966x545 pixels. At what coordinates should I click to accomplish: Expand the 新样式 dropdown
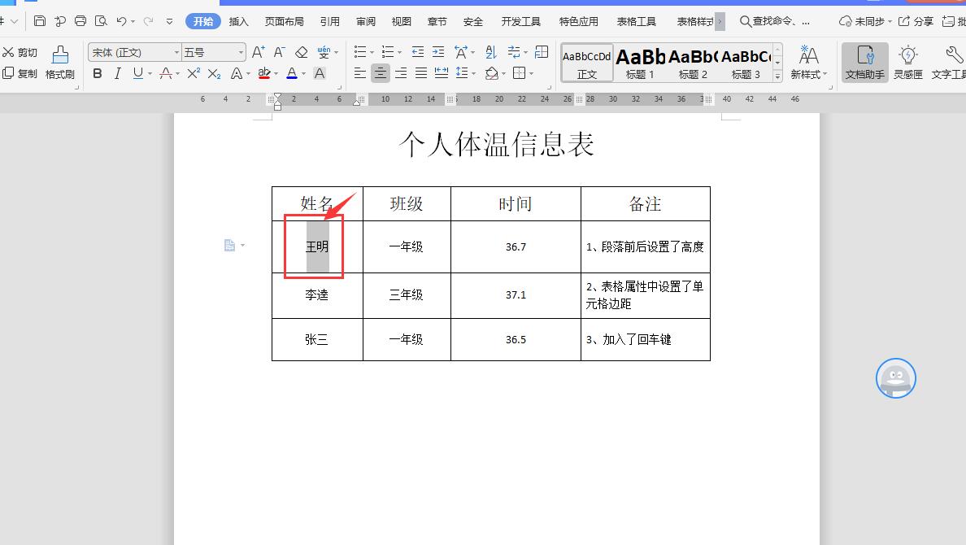pos(808,62)
